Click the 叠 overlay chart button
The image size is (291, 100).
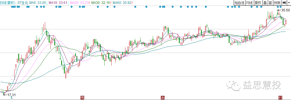pyautogui.click(x=265, y=3)
